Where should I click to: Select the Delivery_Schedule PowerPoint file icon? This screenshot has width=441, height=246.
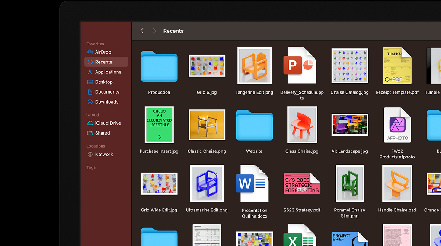tap(300, 66)
